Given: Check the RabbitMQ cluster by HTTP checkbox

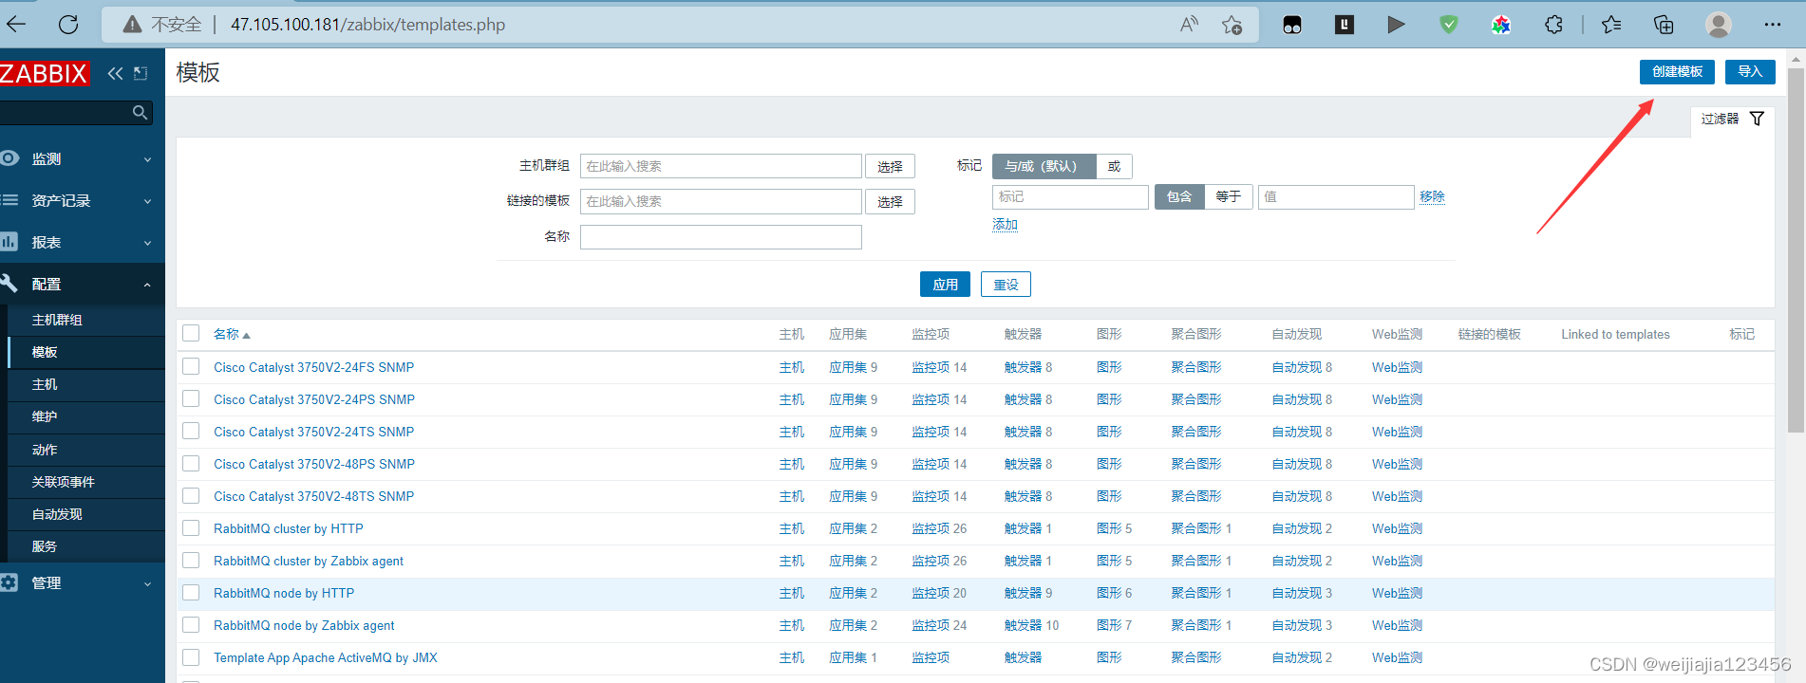Looking at the screenshot, I should (x=191, y=527).
